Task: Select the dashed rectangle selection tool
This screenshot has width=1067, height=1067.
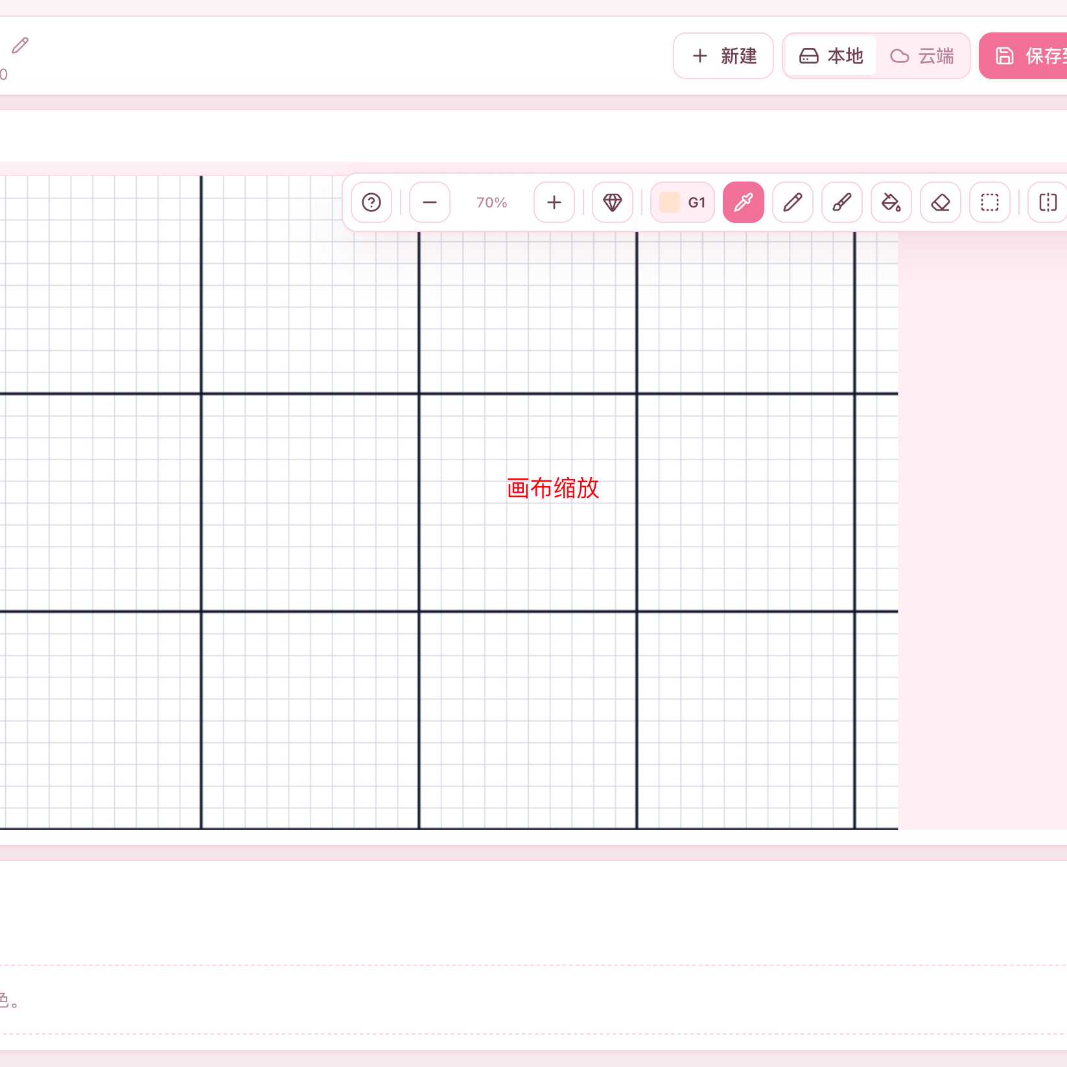Action: [990, 202]
